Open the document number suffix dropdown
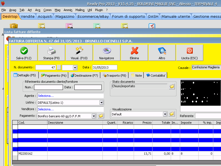The height and width of the screenshot is (166, 221). point(75,68)
